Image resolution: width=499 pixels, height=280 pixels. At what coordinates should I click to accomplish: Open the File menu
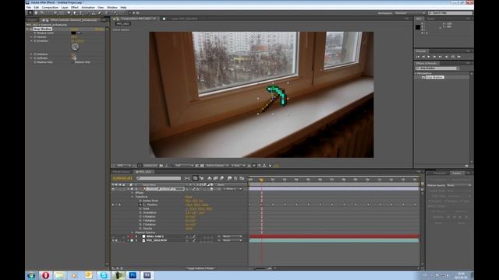[x=29, y=7]
